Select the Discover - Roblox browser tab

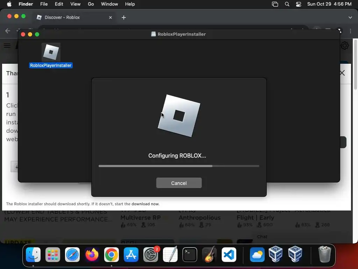pyautogui.click(x=74, y=18)
